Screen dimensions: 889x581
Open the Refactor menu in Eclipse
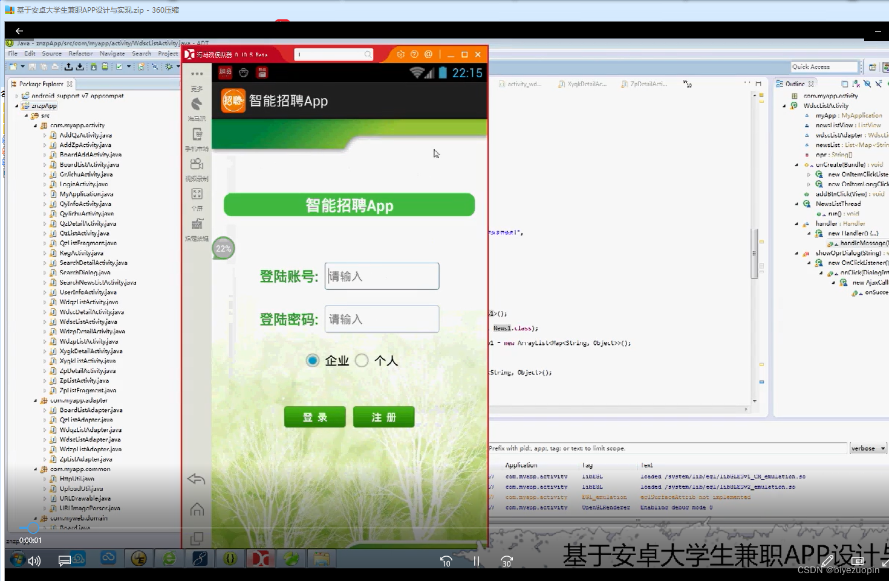coord(80,53)
